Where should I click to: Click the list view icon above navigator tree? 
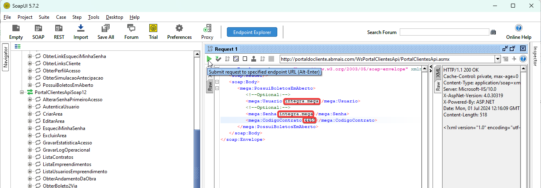point(18,46)
